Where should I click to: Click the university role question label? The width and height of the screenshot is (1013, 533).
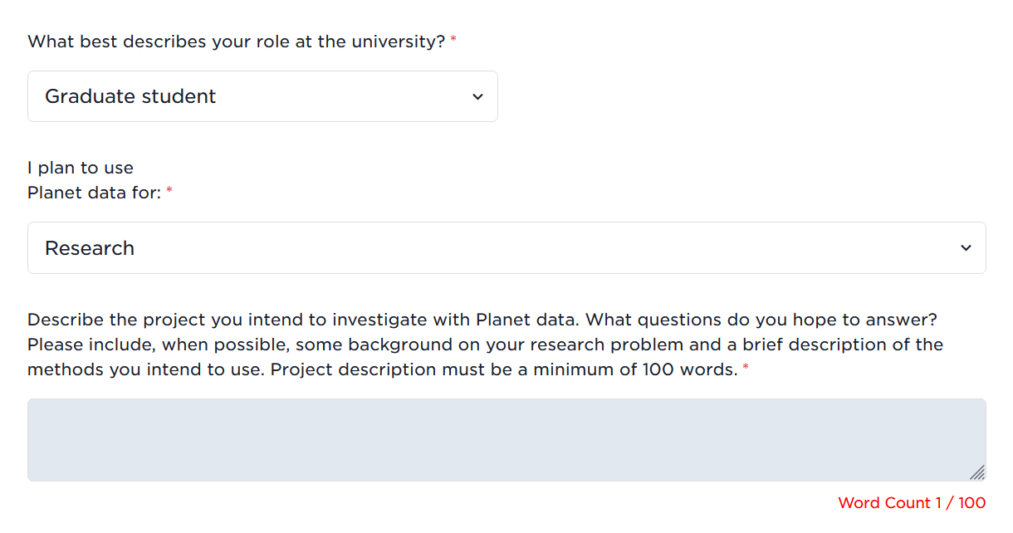(237, 42)
